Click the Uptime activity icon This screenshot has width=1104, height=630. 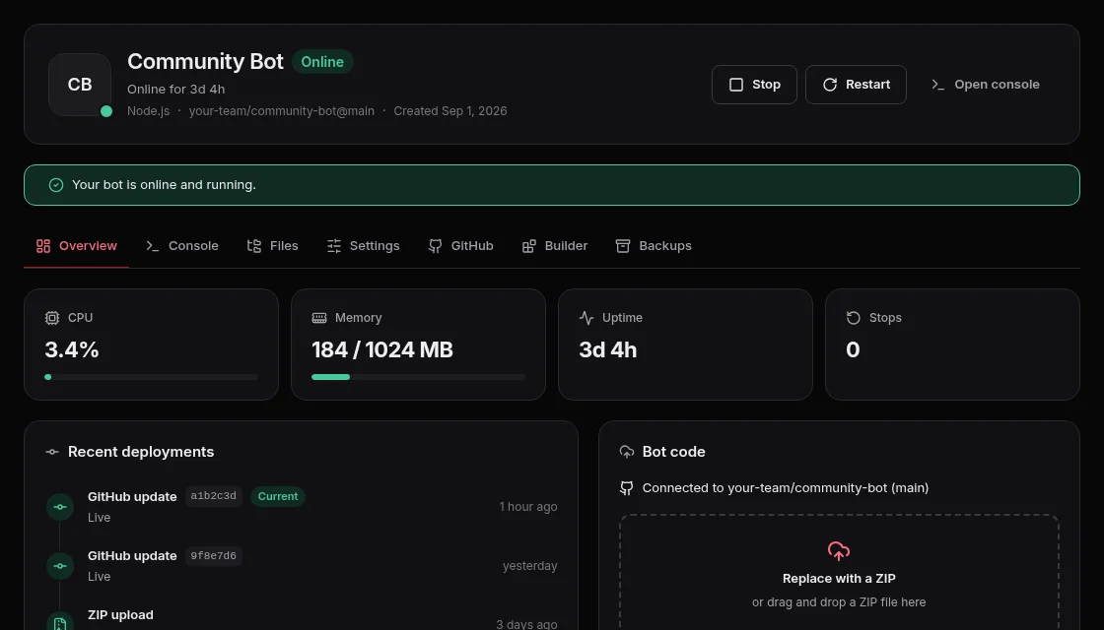586,318
